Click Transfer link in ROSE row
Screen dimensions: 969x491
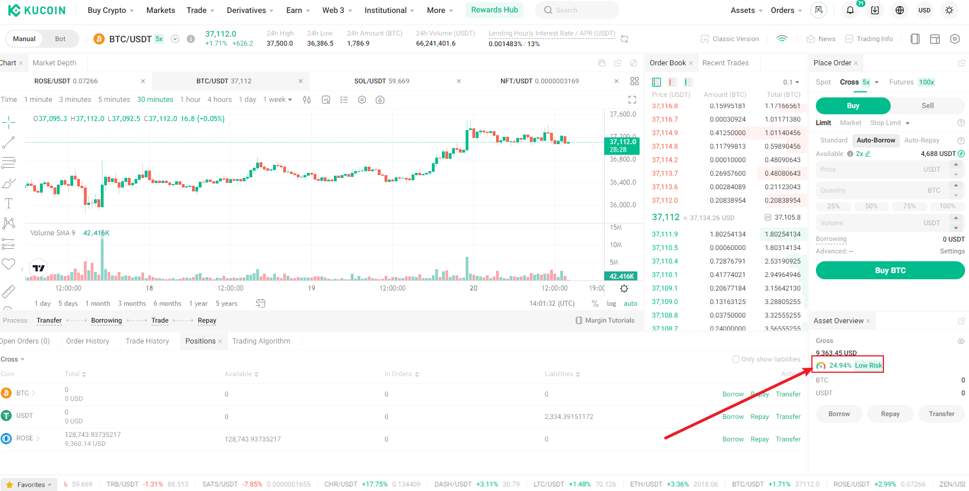[788, 439]
